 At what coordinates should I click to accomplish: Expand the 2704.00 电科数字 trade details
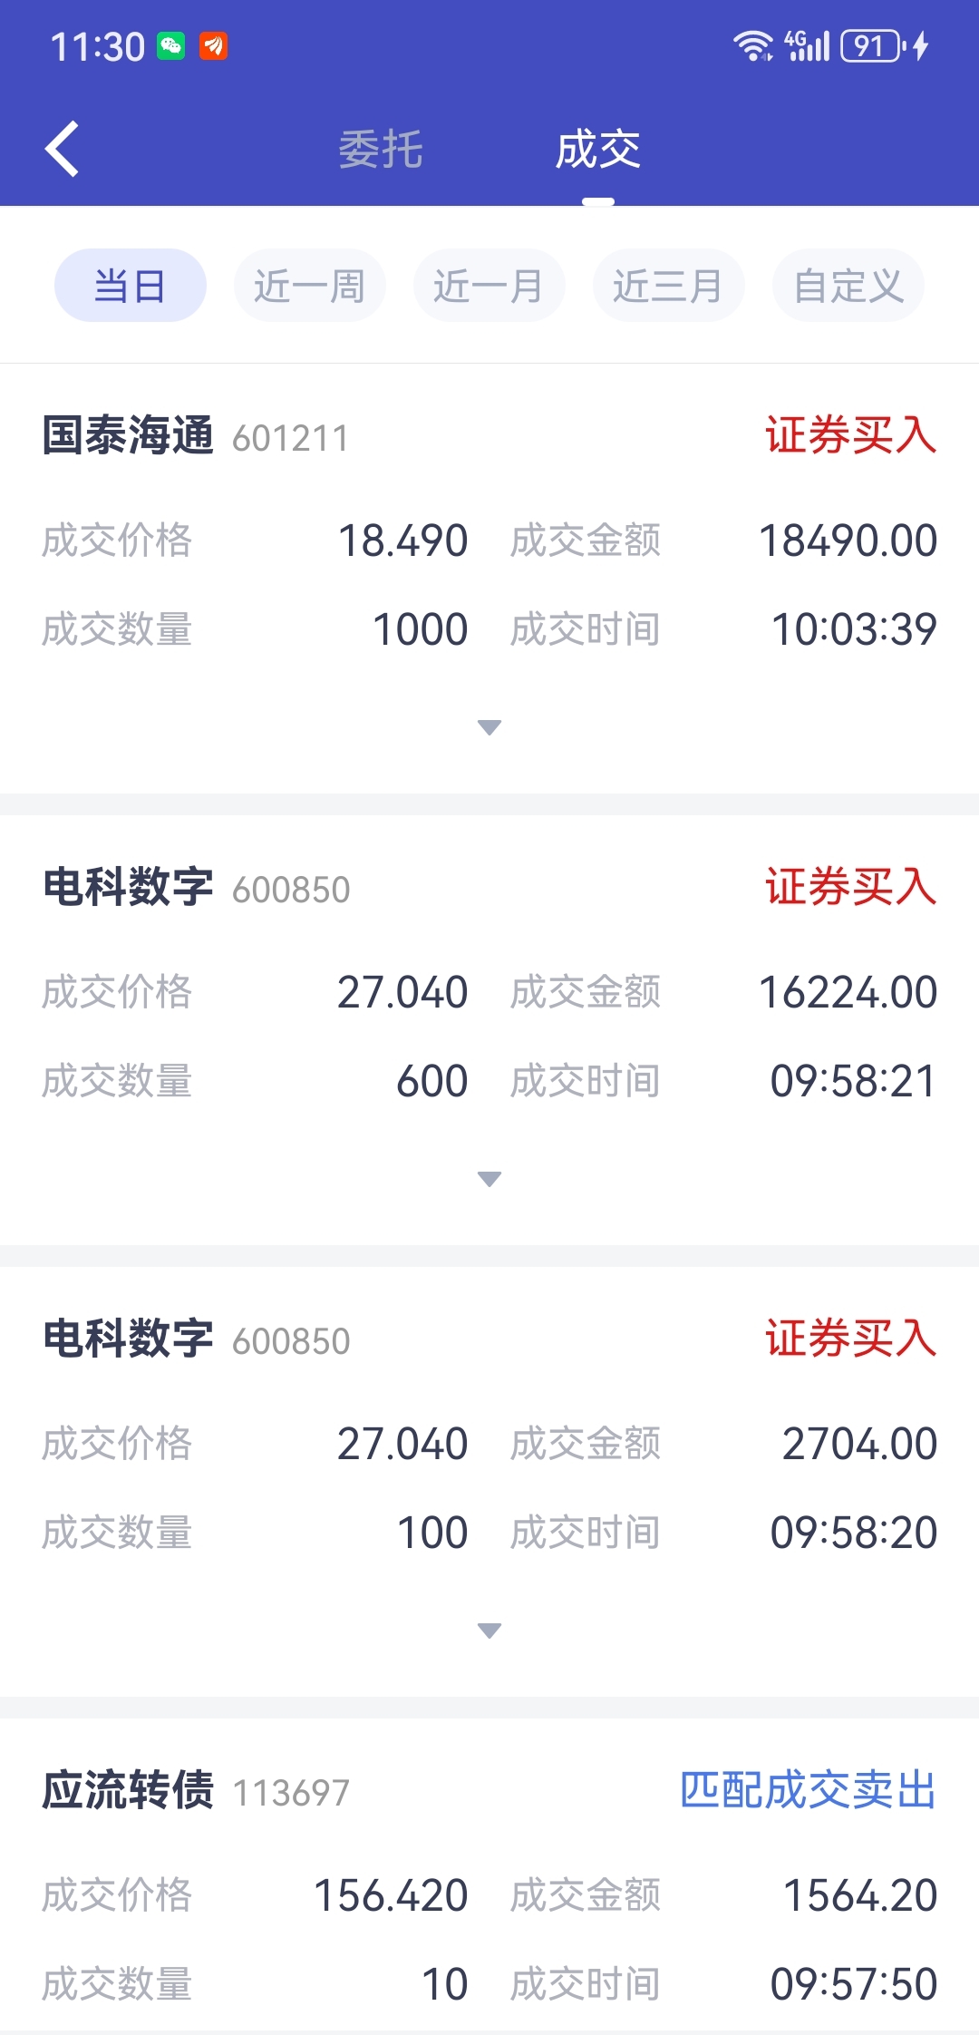tap(489, 1631)
